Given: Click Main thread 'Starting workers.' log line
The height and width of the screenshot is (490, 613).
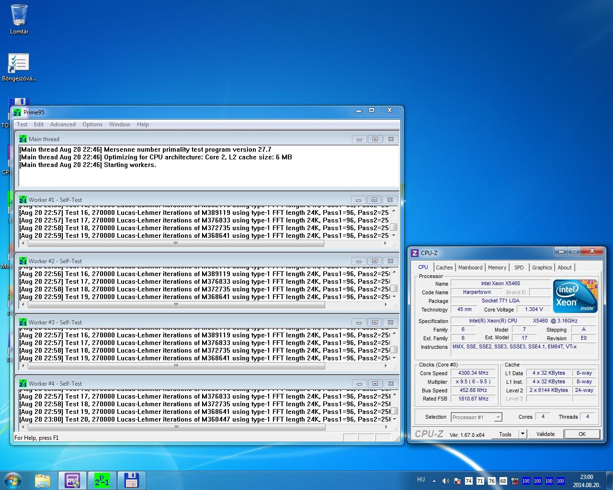Looking at the screenshot, I should tap(88, 165).
